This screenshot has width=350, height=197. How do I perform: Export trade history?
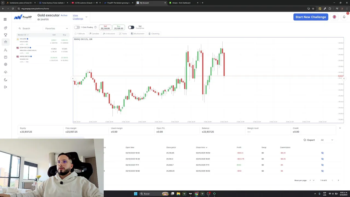tap(309, 140)
